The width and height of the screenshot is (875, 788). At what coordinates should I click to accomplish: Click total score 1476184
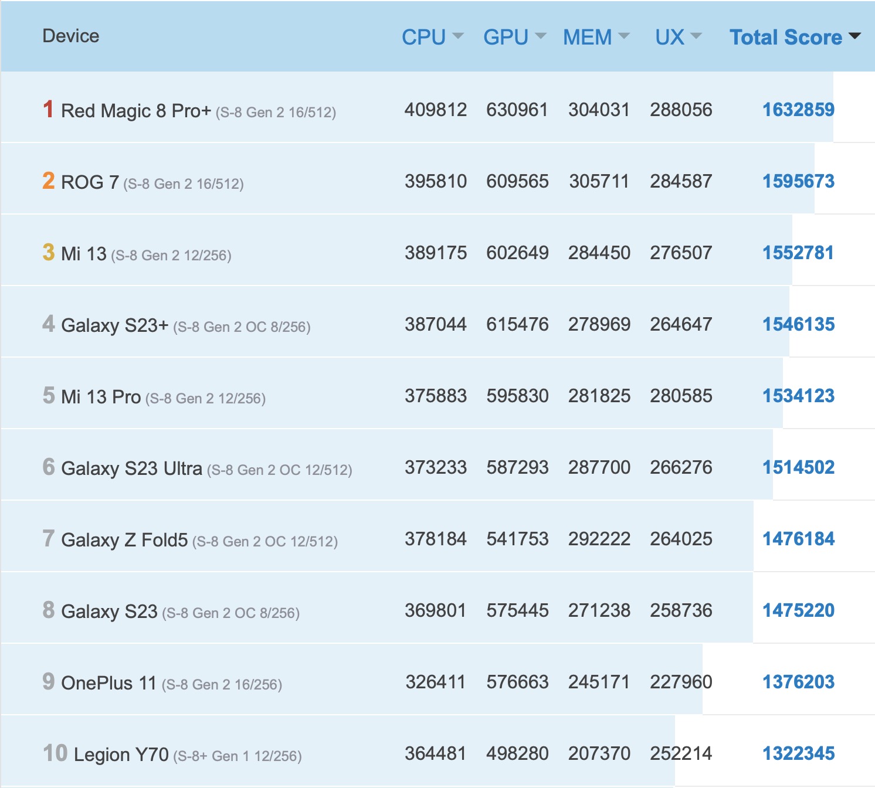[x=798, y=539]
